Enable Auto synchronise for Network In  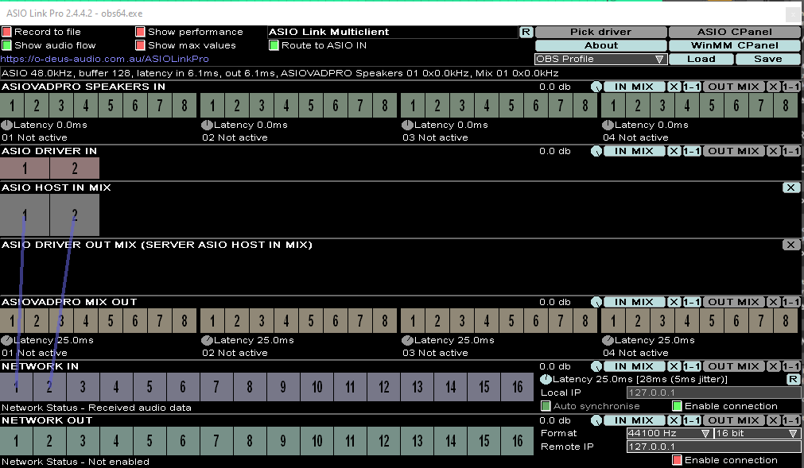coord(546,406)
